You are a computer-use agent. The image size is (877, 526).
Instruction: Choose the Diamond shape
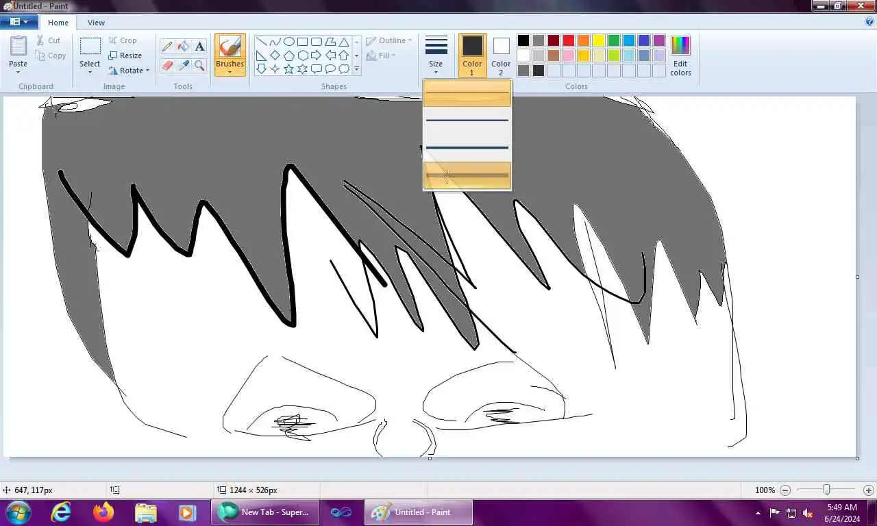pos(275,55)
